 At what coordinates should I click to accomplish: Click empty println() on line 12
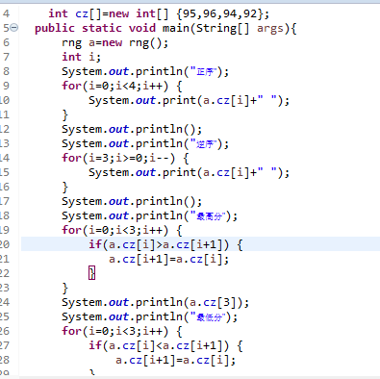point(132,129)
